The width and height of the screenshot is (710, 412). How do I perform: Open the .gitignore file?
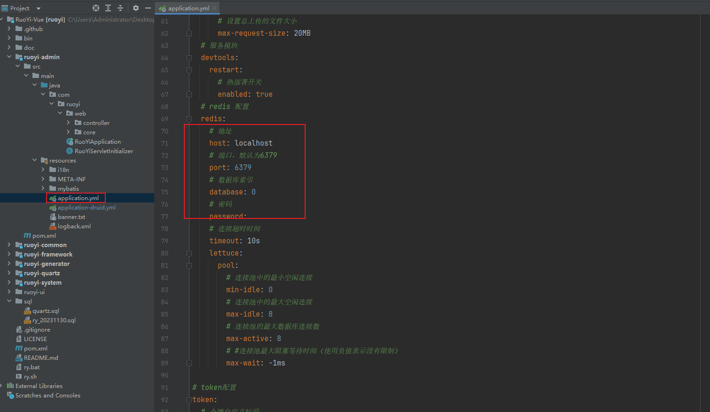pyautogui.click(x=37, y=329)
